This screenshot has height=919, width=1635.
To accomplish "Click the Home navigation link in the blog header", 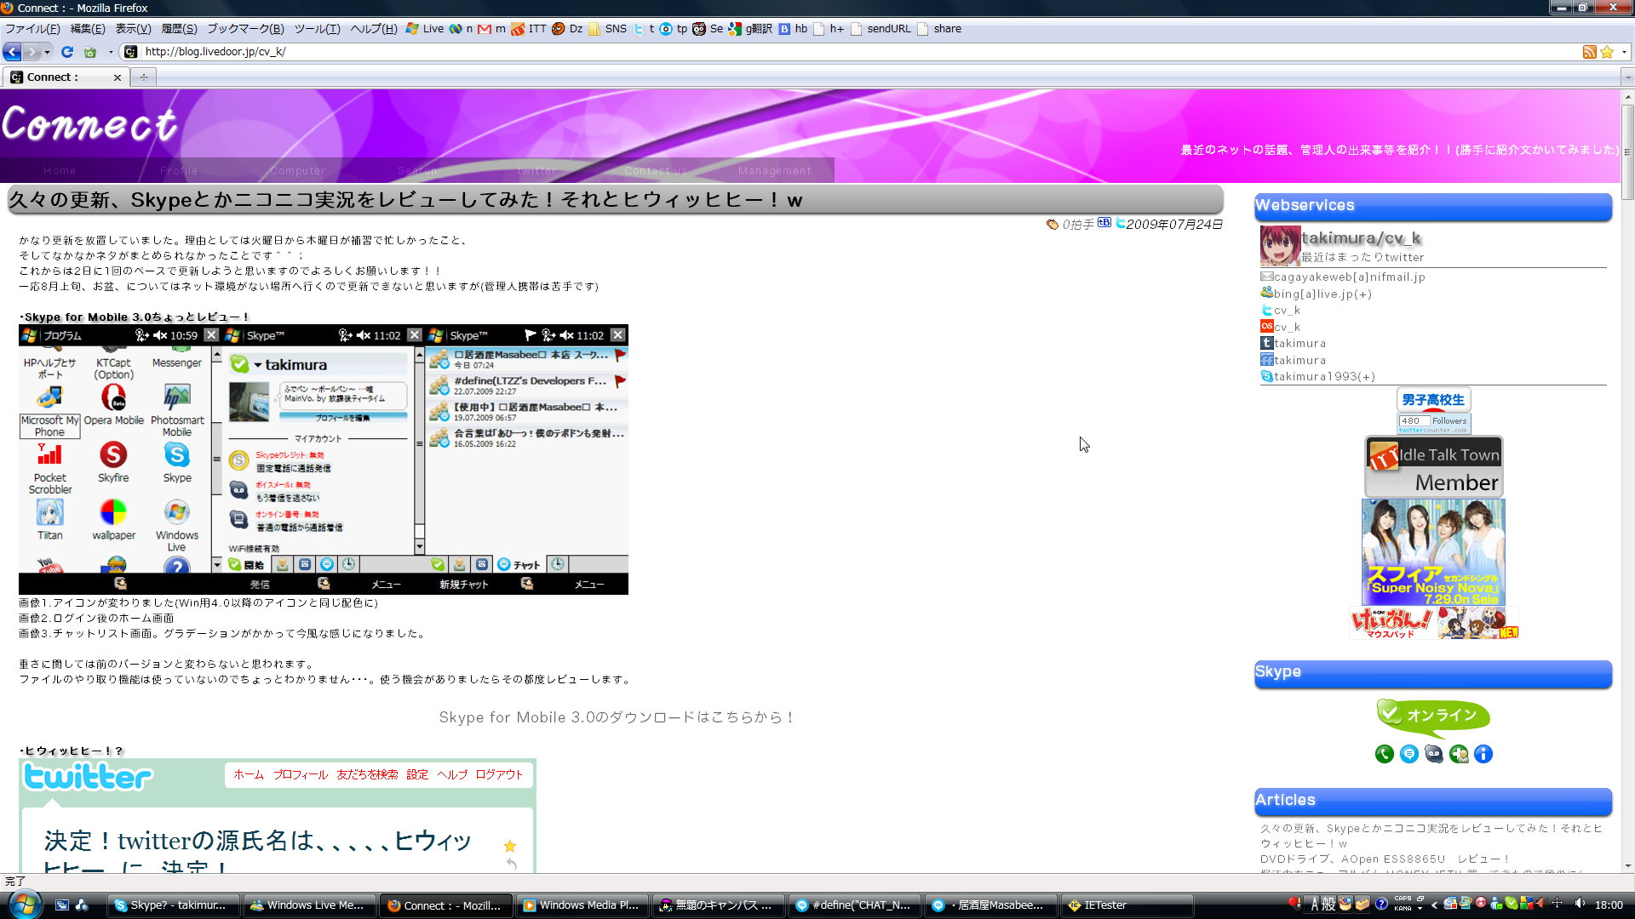I will point(60,171).
